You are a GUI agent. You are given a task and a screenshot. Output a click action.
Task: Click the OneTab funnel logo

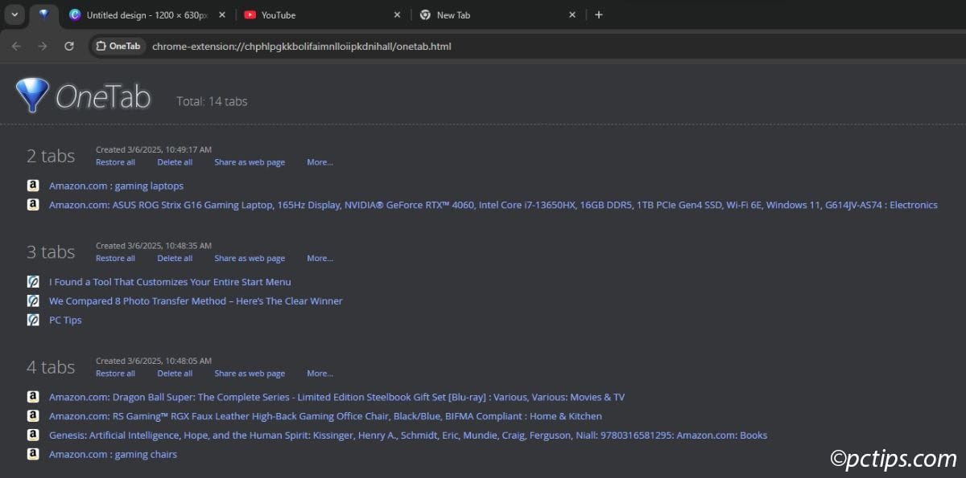pyautogui.click(x=32, y=95)
